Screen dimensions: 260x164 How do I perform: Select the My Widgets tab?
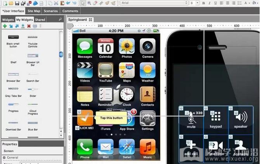pos(24,19)
